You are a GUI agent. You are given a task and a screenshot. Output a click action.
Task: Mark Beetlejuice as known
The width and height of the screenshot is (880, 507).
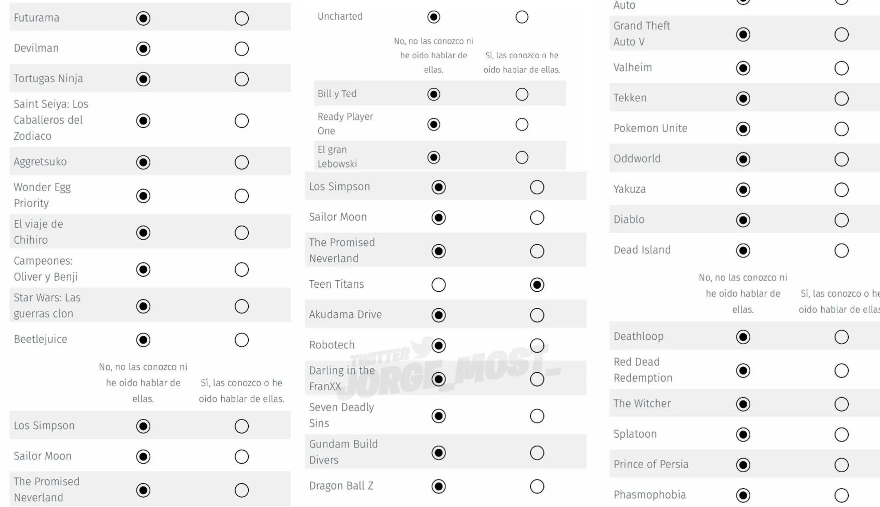[x=241, y=340]
